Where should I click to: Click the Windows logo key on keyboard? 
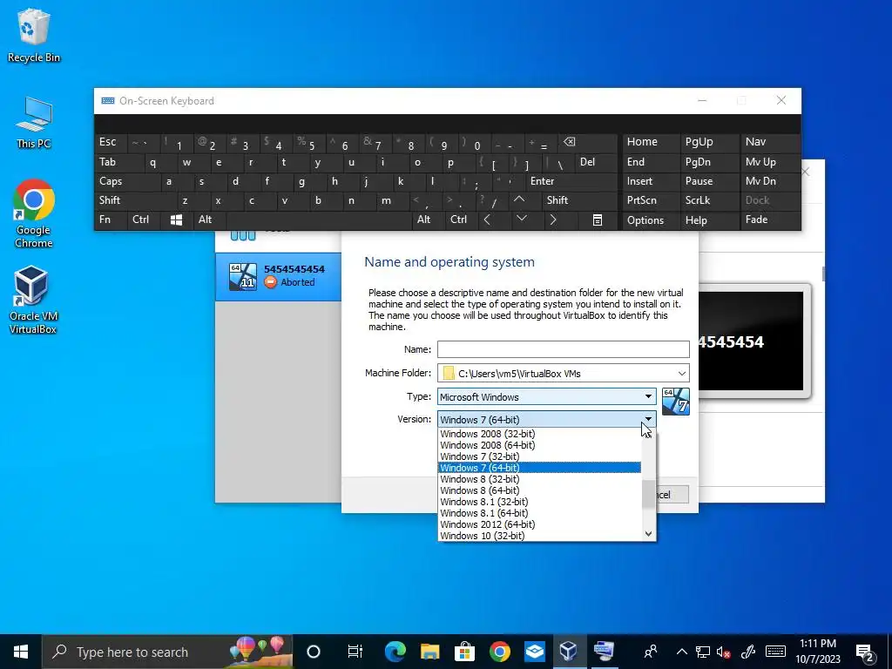tap(176, 220)
